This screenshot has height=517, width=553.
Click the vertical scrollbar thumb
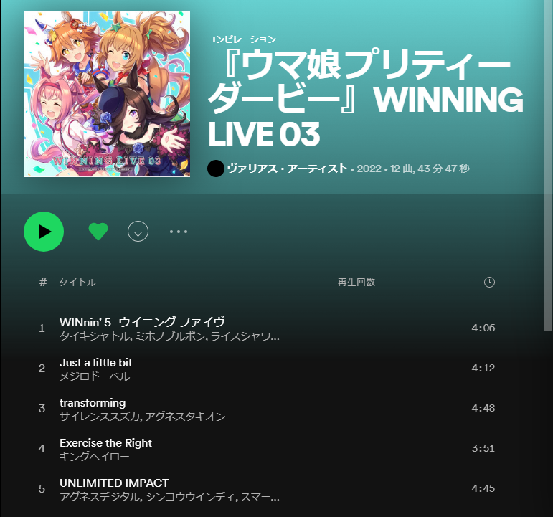pyautogui.click(x=548, y=165)
